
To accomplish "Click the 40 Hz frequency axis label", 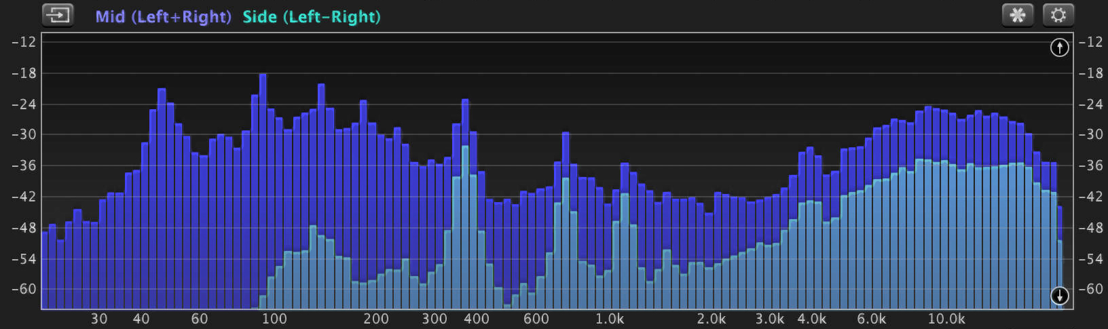I will point(141,319).
